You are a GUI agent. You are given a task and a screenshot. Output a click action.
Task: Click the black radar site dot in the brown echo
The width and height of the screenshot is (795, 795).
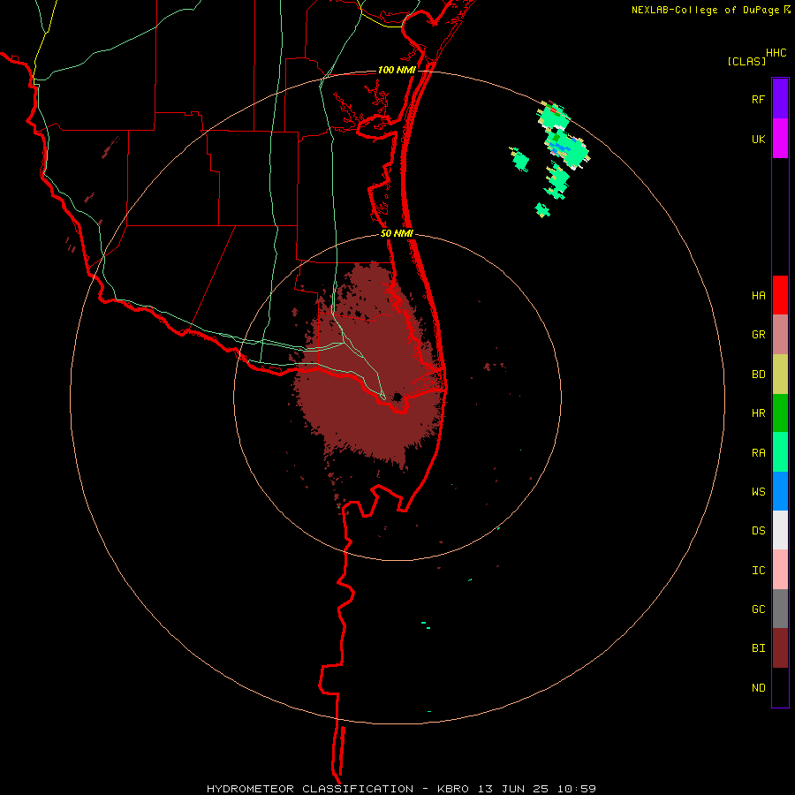pos(397,397)
